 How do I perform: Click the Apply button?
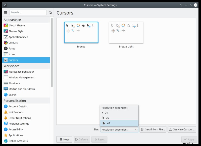189,139
